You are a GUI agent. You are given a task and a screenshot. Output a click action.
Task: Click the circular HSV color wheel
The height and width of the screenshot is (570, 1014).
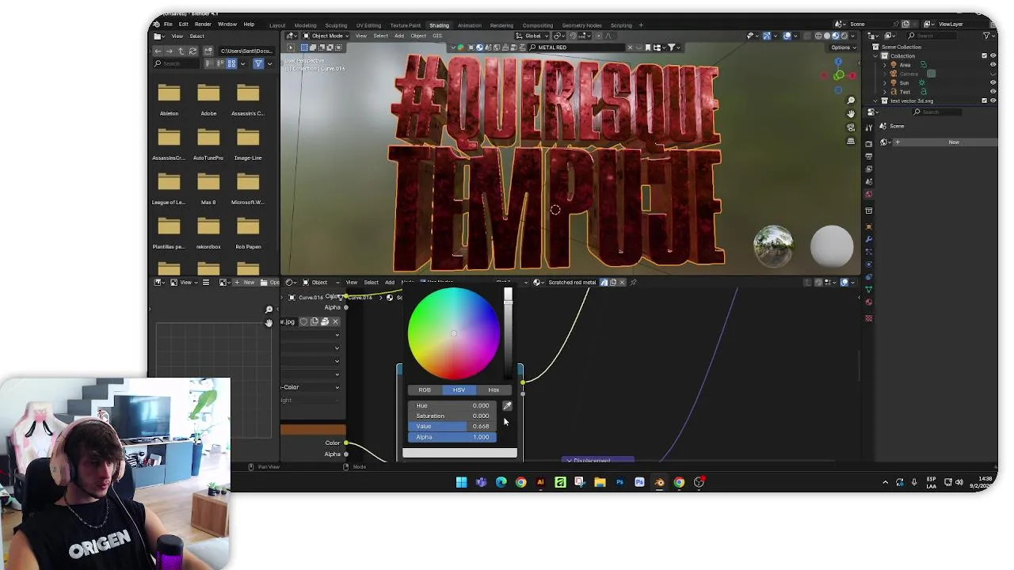pyautogui.click(x=454, y=333)
